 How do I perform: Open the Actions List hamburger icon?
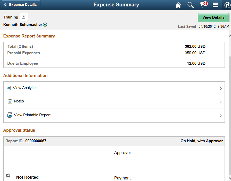(215, 5)
